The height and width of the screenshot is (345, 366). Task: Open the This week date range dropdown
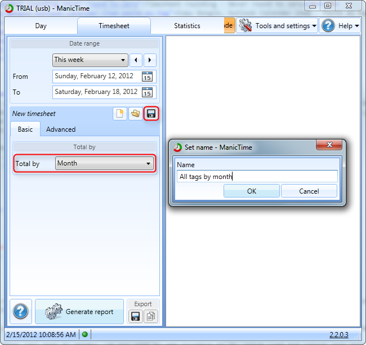pos(90,60)
